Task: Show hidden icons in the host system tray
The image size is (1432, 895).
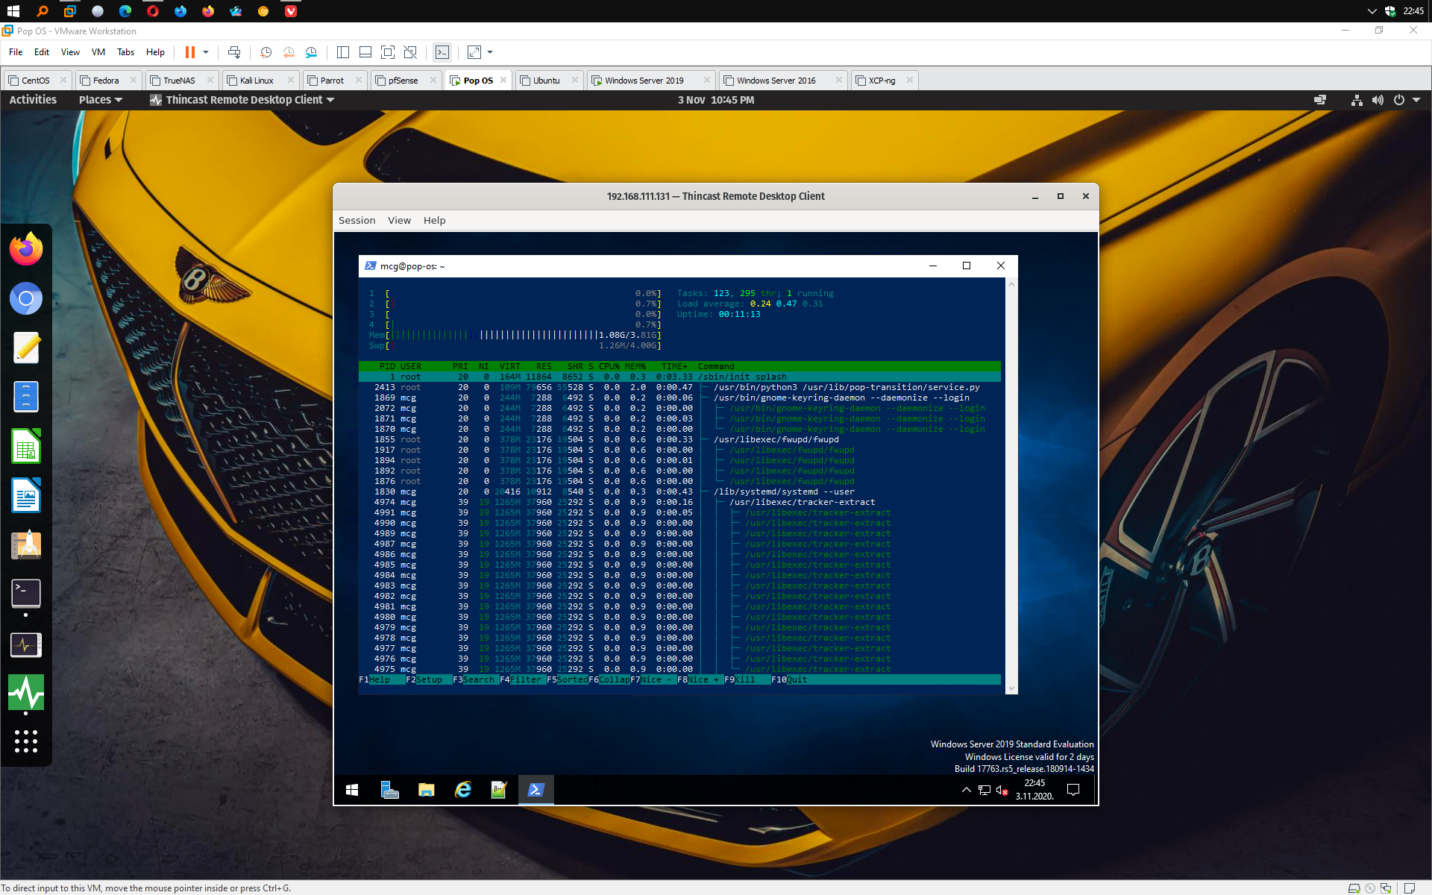Action: 1372,11
